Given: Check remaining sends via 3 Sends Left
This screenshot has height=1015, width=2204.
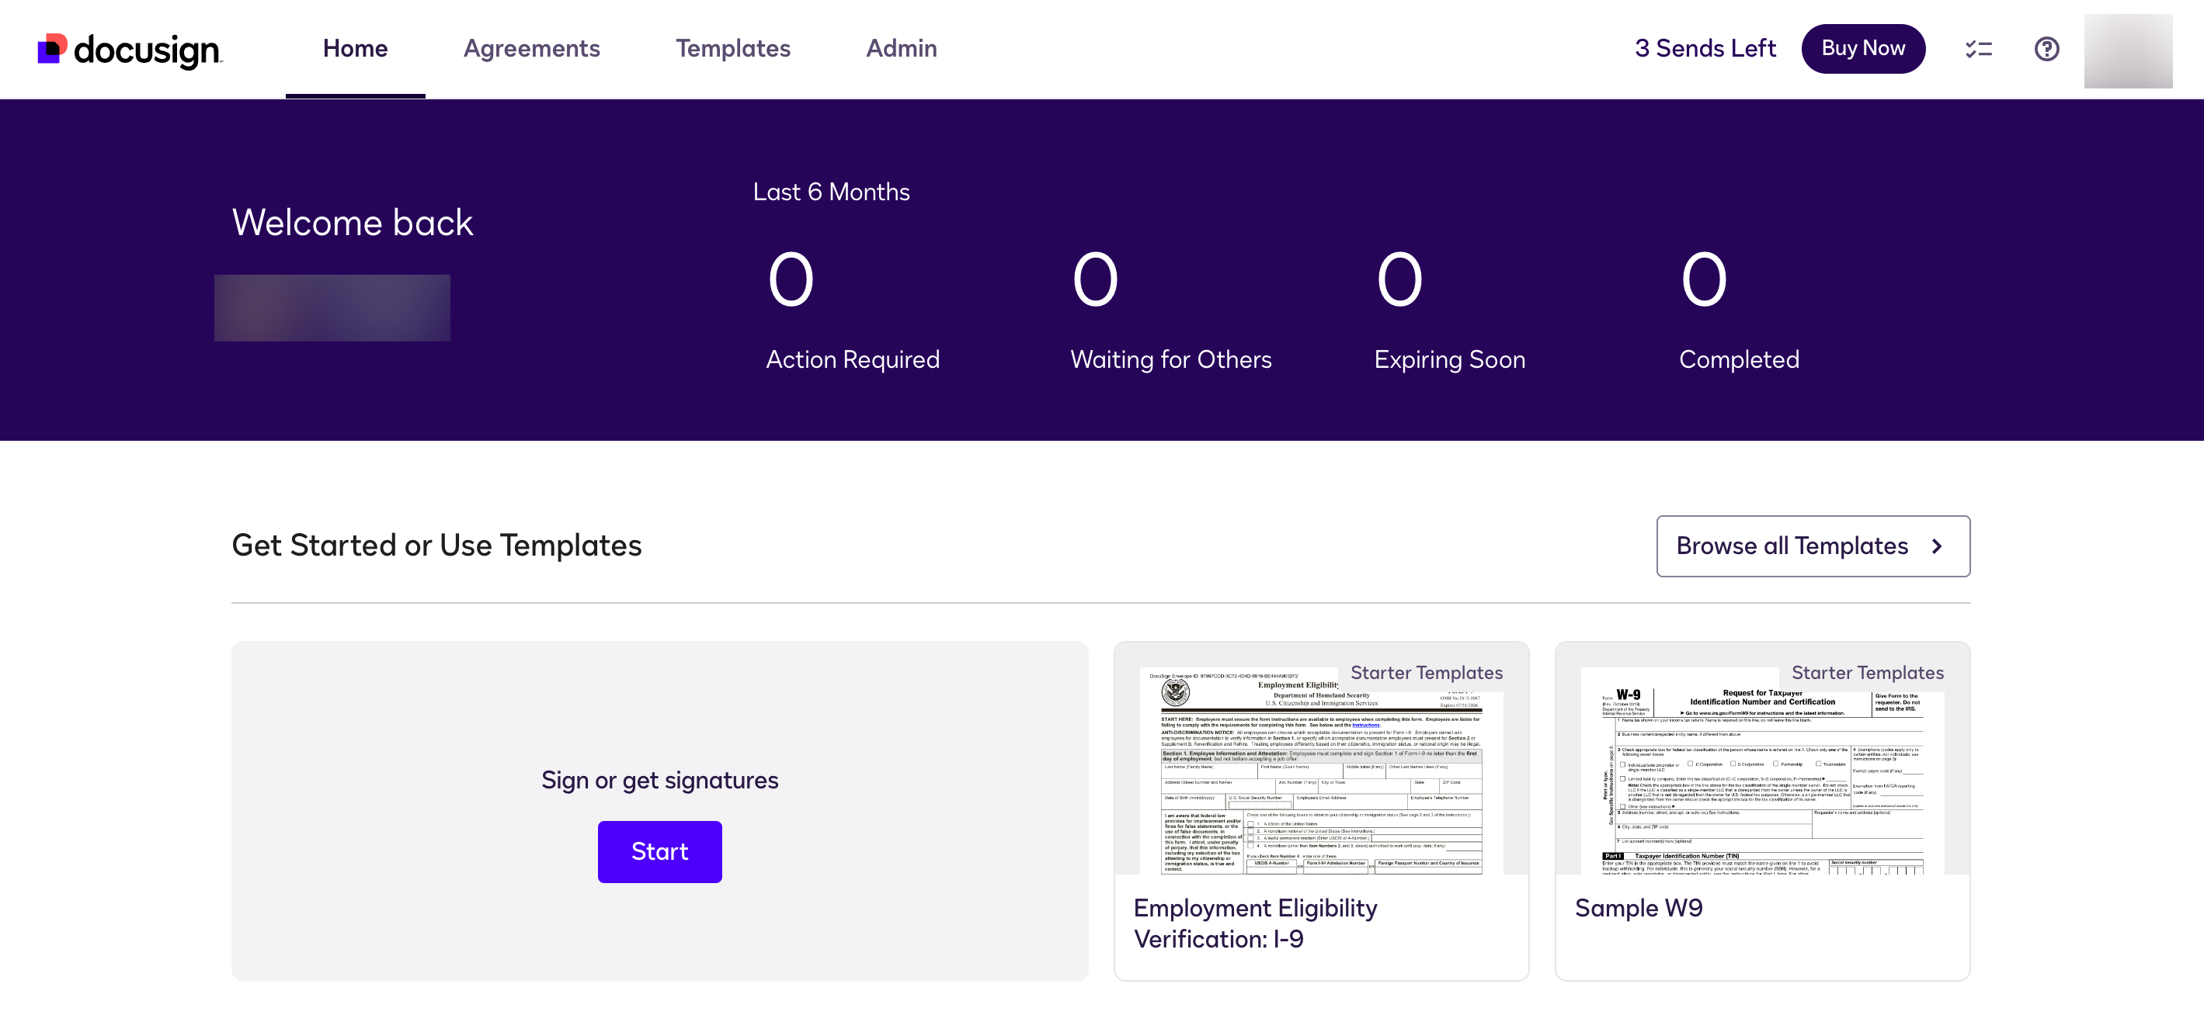Looking at the screenshot, I should click(1705, 49).
